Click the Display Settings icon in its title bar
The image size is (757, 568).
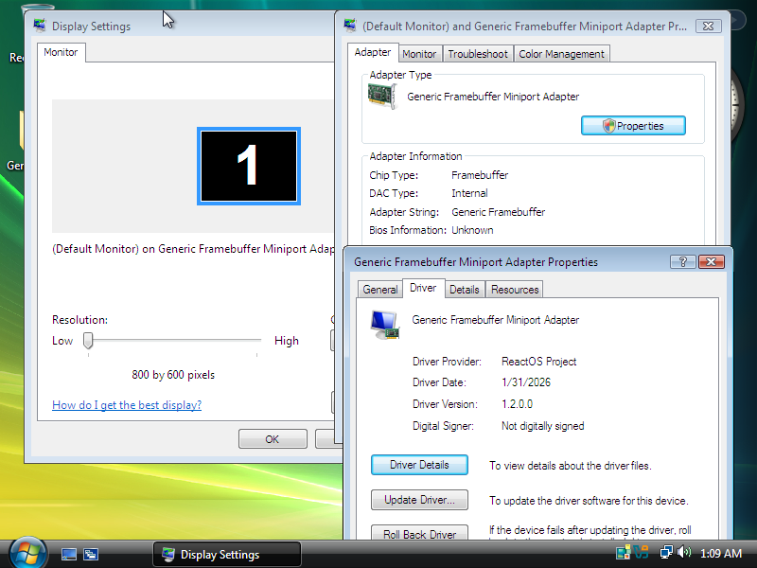click(39, 26)
